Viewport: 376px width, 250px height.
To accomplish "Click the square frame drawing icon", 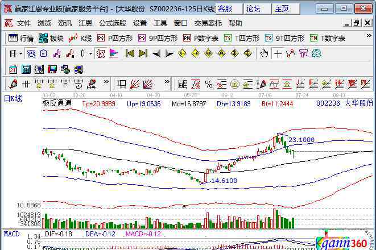I will click(122, 84).
